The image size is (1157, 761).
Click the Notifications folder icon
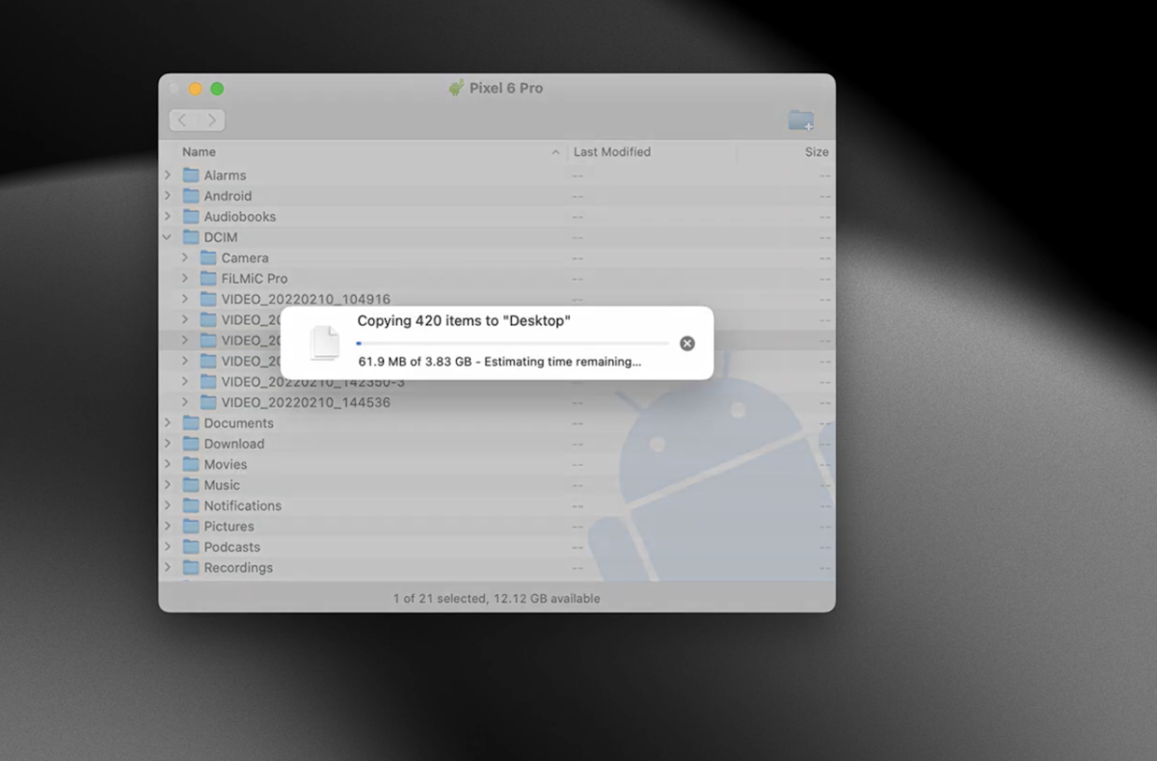coord(191,505)
